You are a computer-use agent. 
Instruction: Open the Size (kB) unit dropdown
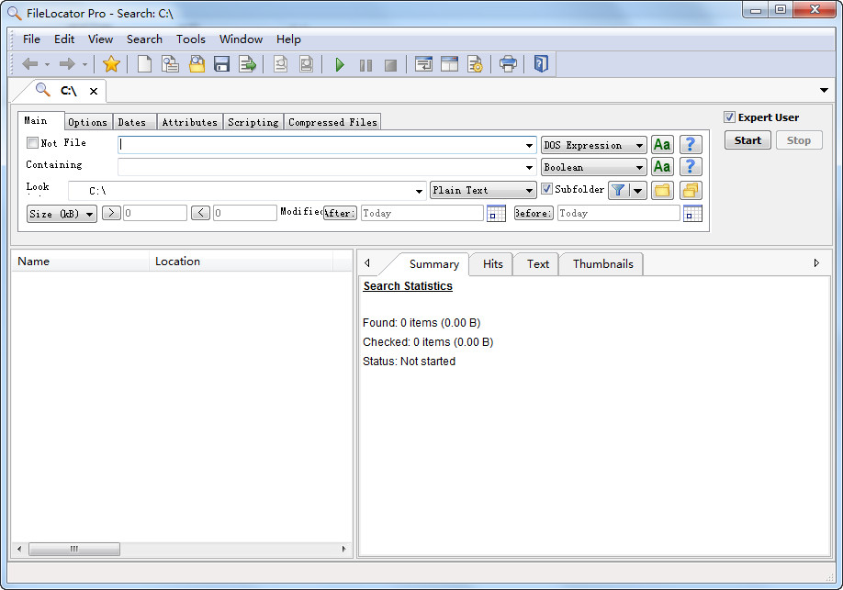pyautogui.click(x=62, y=214)
